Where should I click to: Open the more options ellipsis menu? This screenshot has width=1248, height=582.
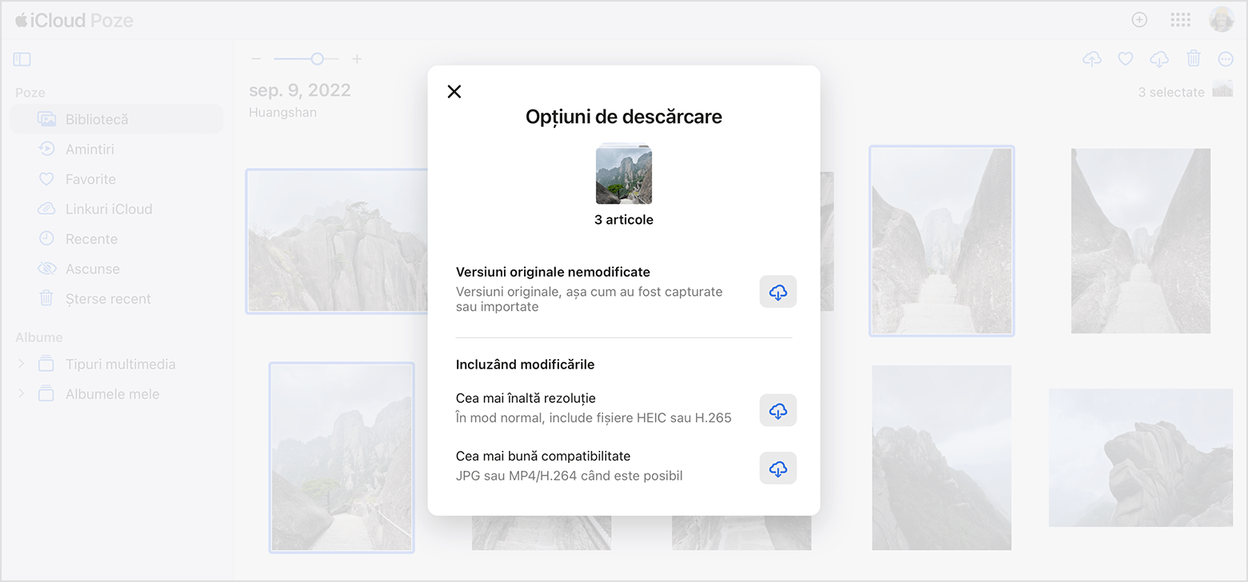(1226, 58)
